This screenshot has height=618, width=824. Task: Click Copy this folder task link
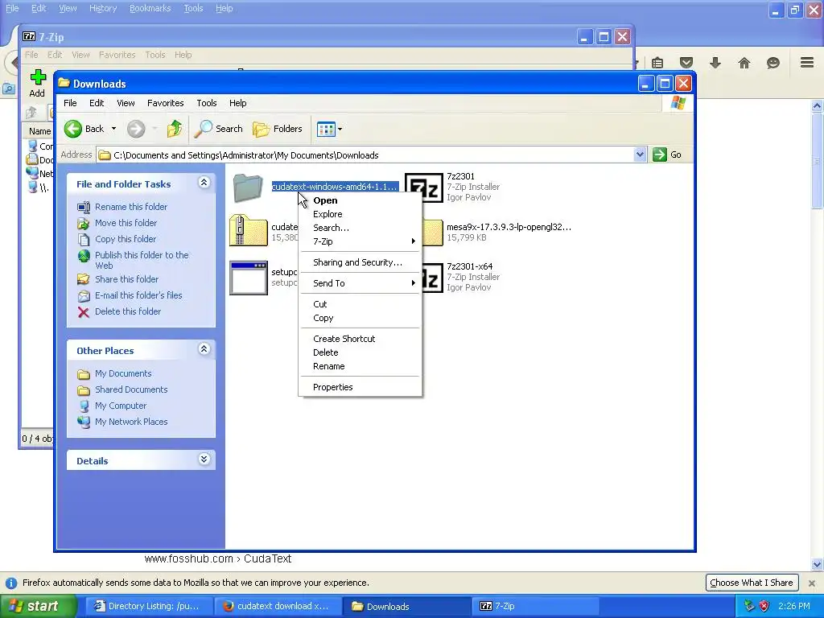click(126, 239)
